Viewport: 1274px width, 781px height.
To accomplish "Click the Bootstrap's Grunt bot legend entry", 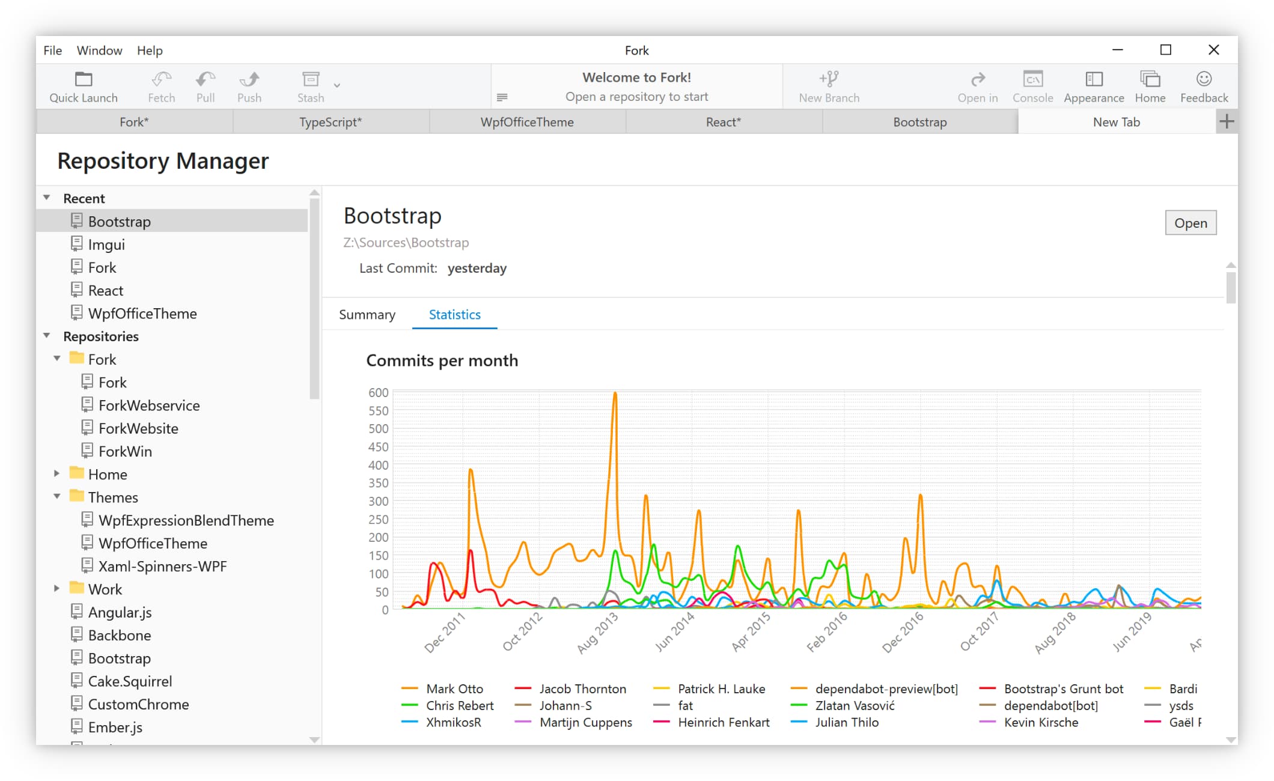I will point(1052,688).
